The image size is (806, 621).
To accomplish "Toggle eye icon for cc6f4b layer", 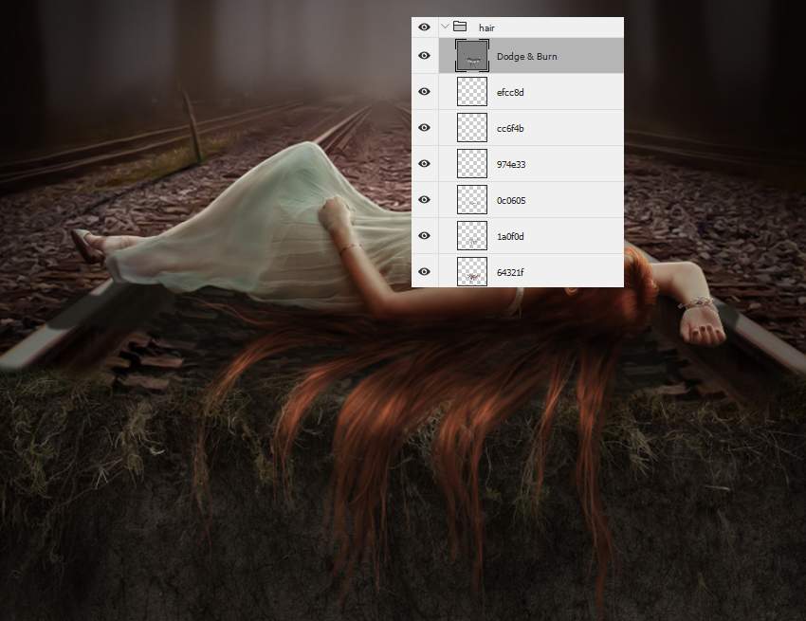I will point(424,128).
